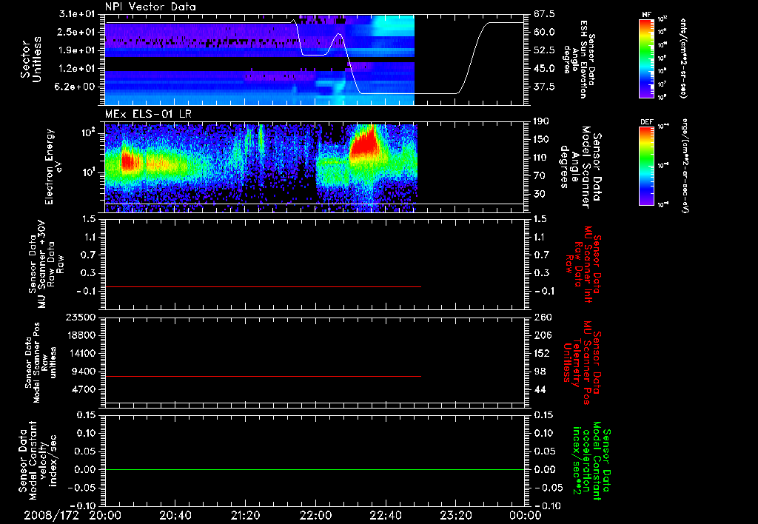Image resolution: width=758 pixels, height=524 pixels.
Task: Click the '150' scanner angle tick
Action: click(x=542, y=140)
